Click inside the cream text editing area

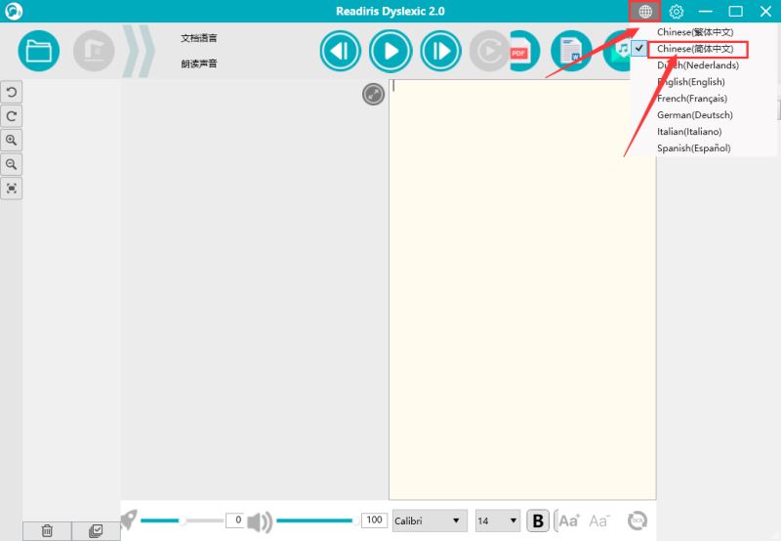[x=522, y=289]
